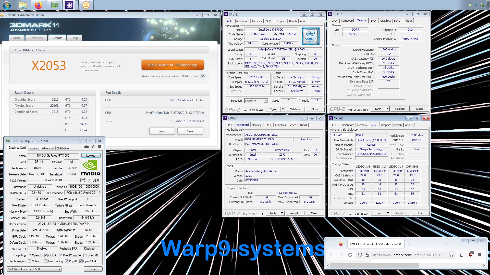The width and height of the screenshot is (490, 275).
Task: Click Firefox scrollbar right arrow
Action: coord(484,265)
